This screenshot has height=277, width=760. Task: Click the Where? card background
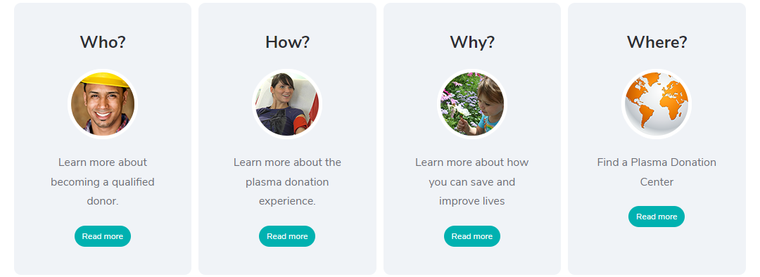657,252
